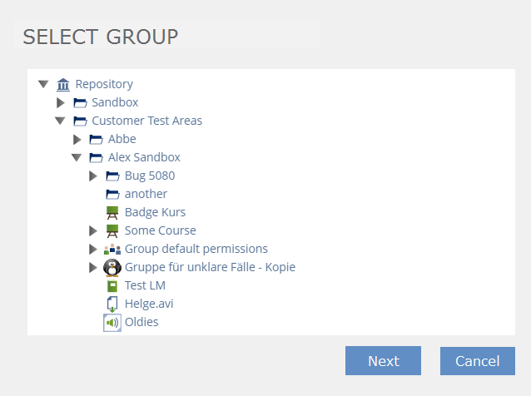
Task: Click the Badge Kurs course icon
Action: tap(112, 212)
